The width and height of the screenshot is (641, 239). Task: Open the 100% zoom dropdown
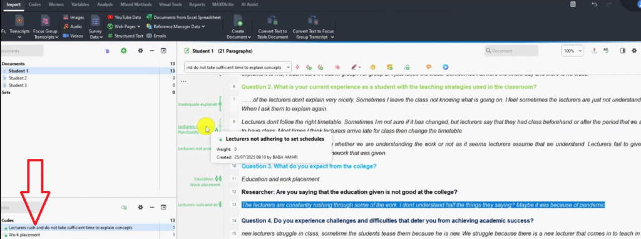pos(573,51)
